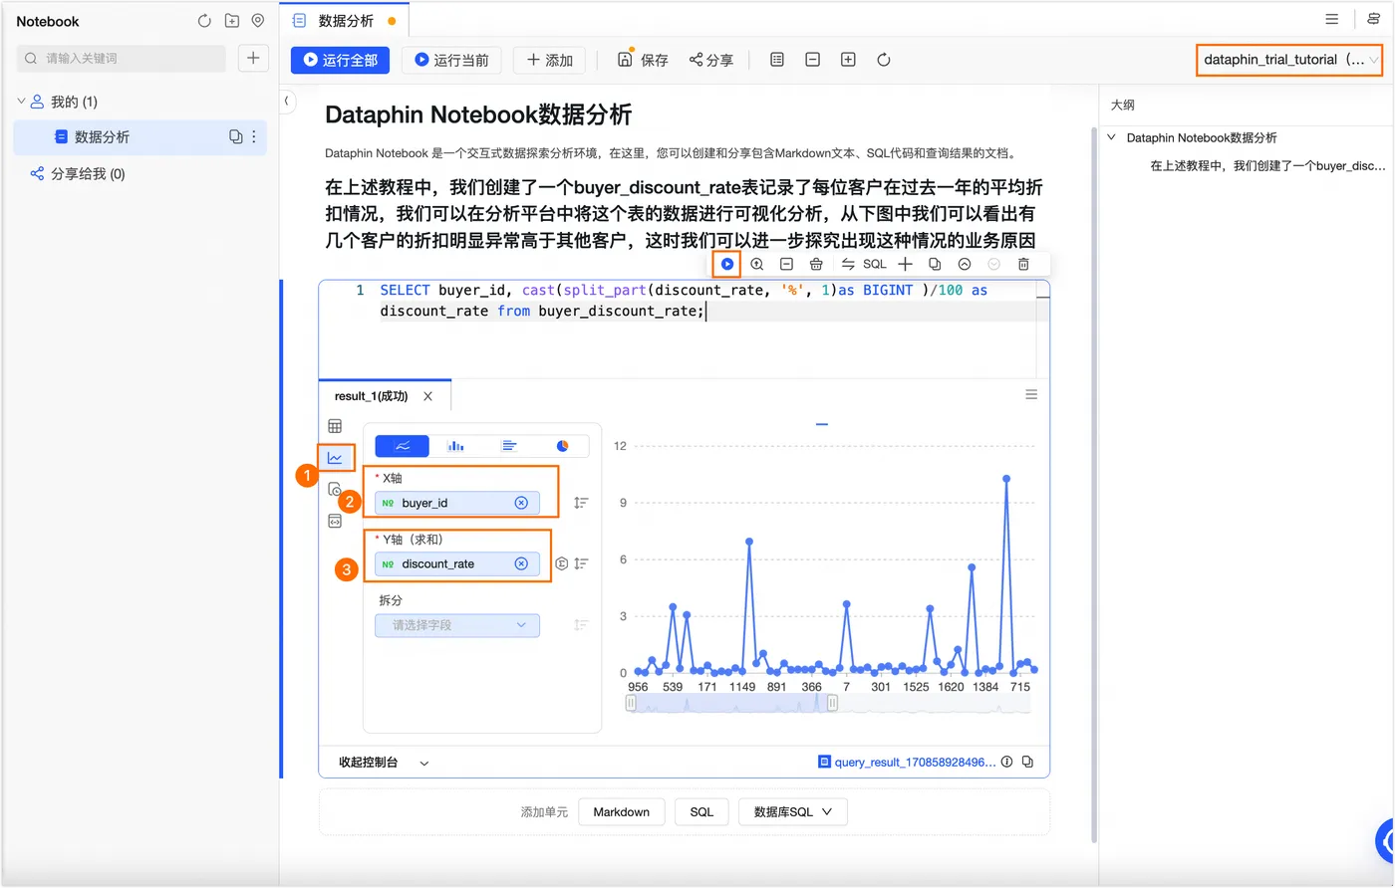Remove discount_rate from the Y axis
The height and width of the screenshot is (888, 1395).
[521, 563]
